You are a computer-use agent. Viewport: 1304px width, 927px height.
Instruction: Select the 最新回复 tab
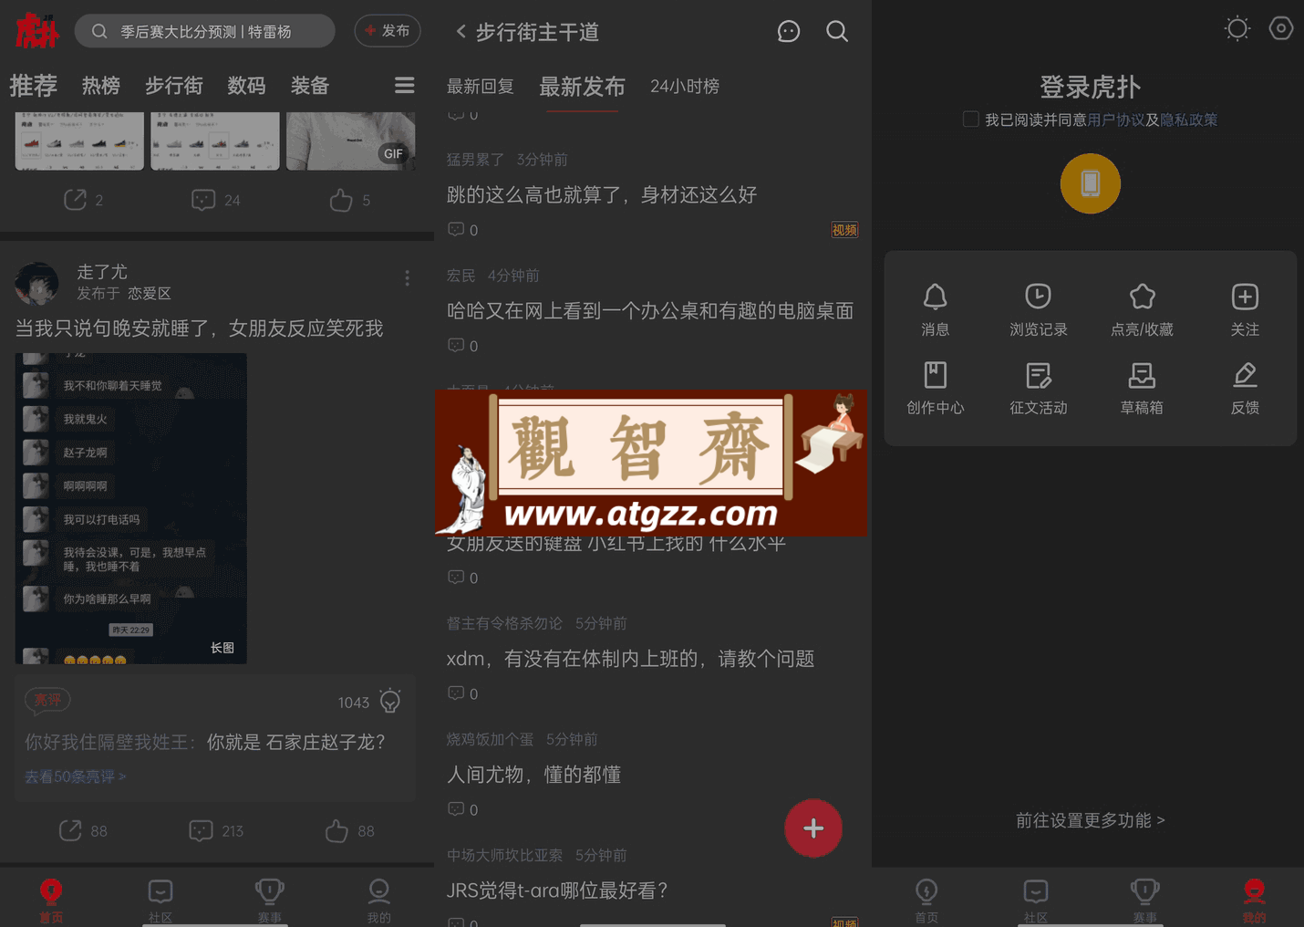pos(481,87)
